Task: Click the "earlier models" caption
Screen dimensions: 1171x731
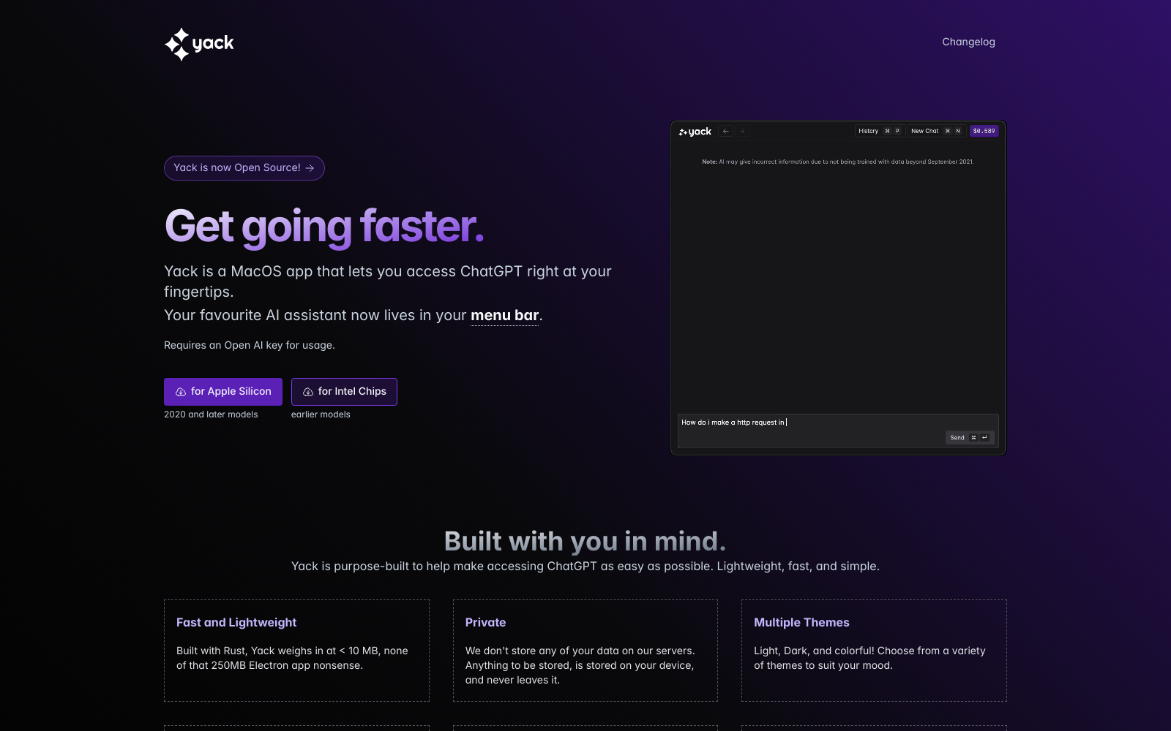Action: pyautogui.click(x=321, y=414)
